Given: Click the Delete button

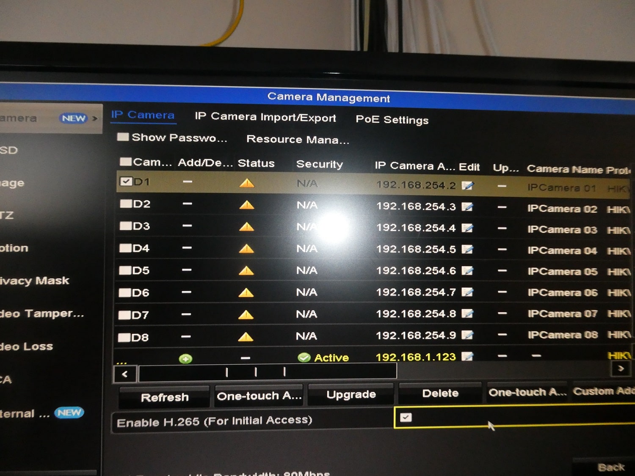Looking at the screenshot, I should click(x=440, y=393).
